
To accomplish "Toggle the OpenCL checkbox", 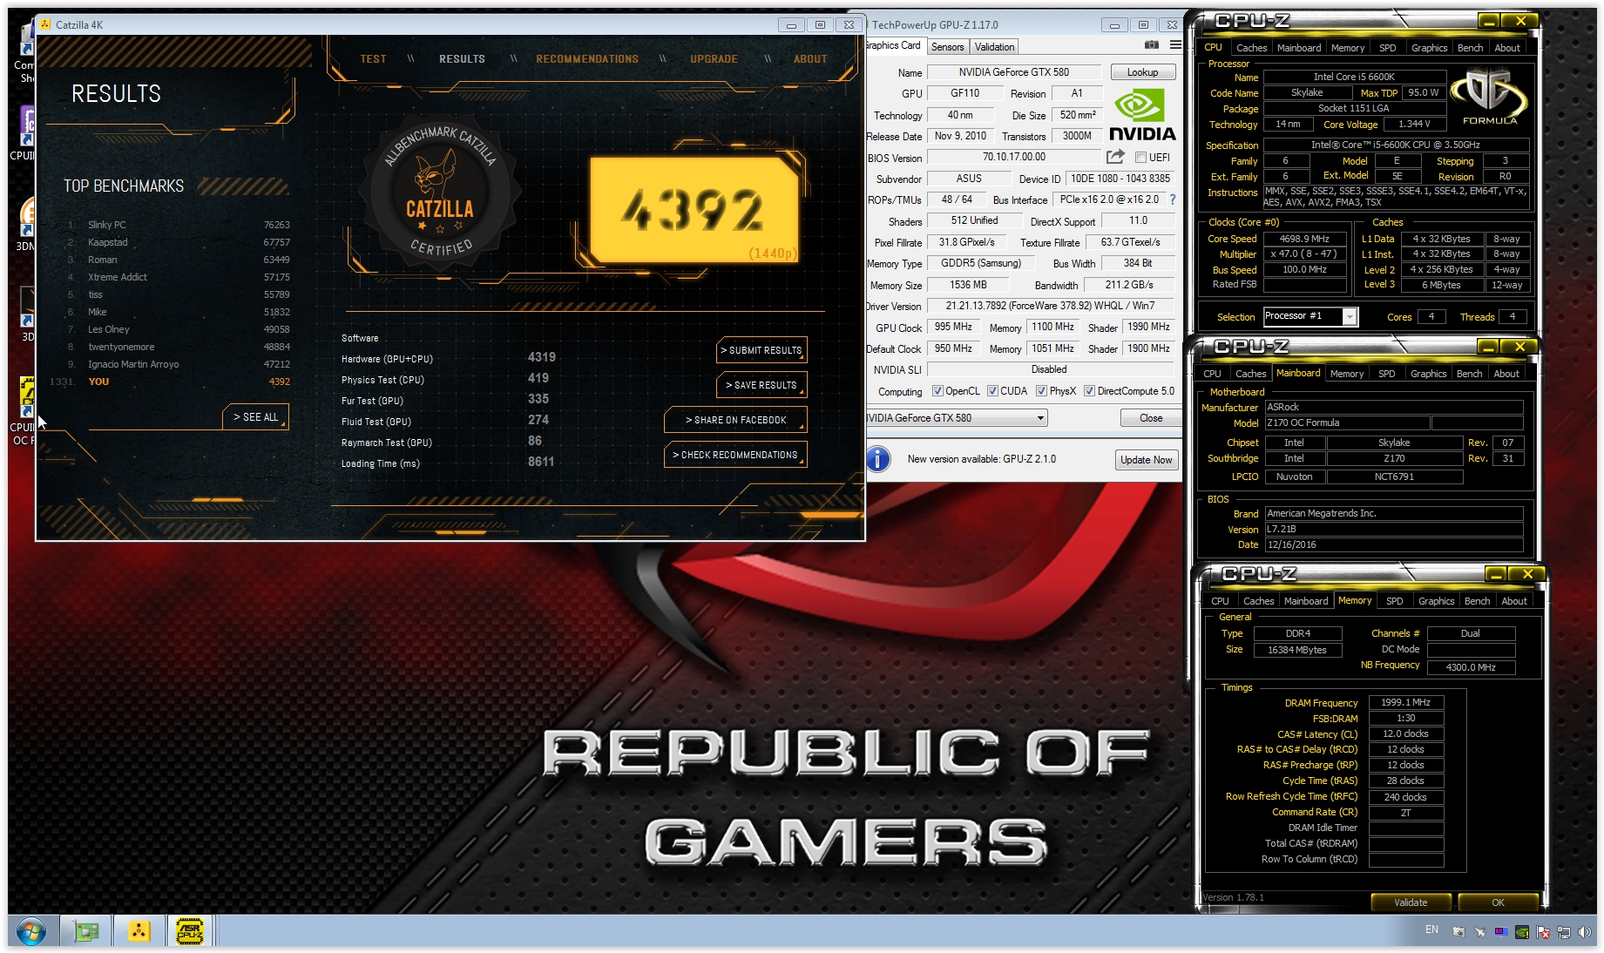I will [x=937, y=391].
